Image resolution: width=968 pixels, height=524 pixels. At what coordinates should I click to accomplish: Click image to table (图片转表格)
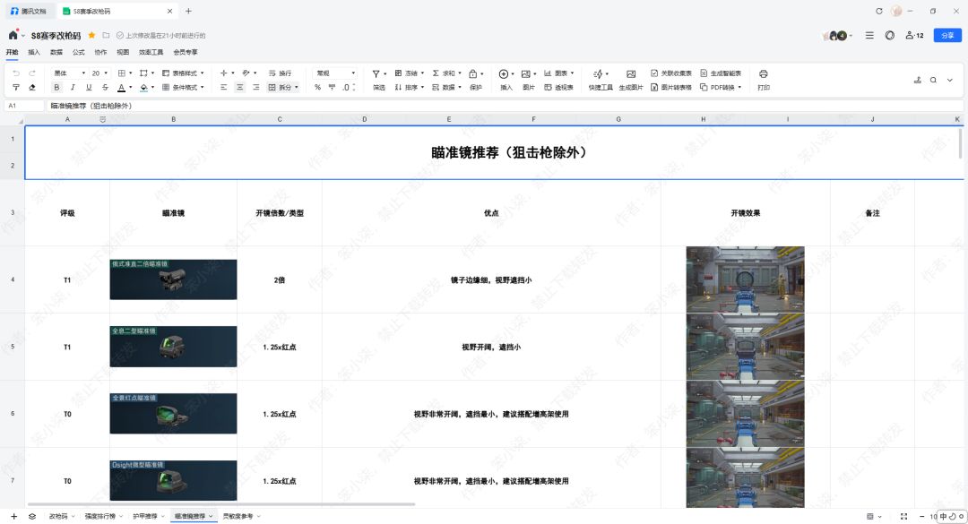point(671,87)
